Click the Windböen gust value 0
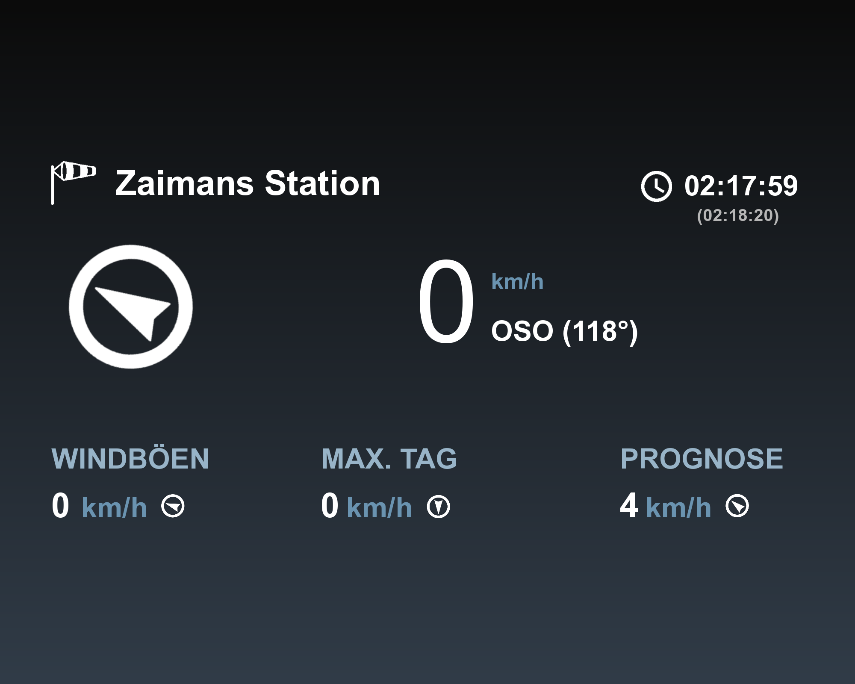 tap(60, 506)
